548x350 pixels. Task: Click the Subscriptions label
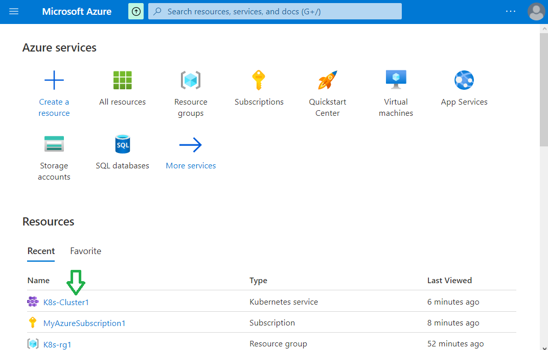click(x=259, y=102)
